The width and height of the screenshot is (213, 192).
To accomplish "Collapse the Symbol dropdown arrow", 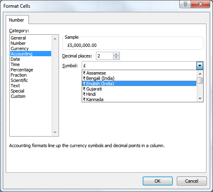I will tap(200, 66).
